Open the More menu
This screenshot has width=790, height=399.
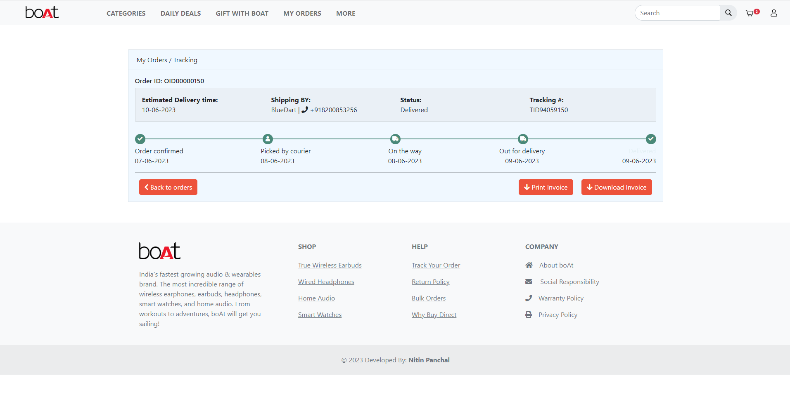coord(346,13)
